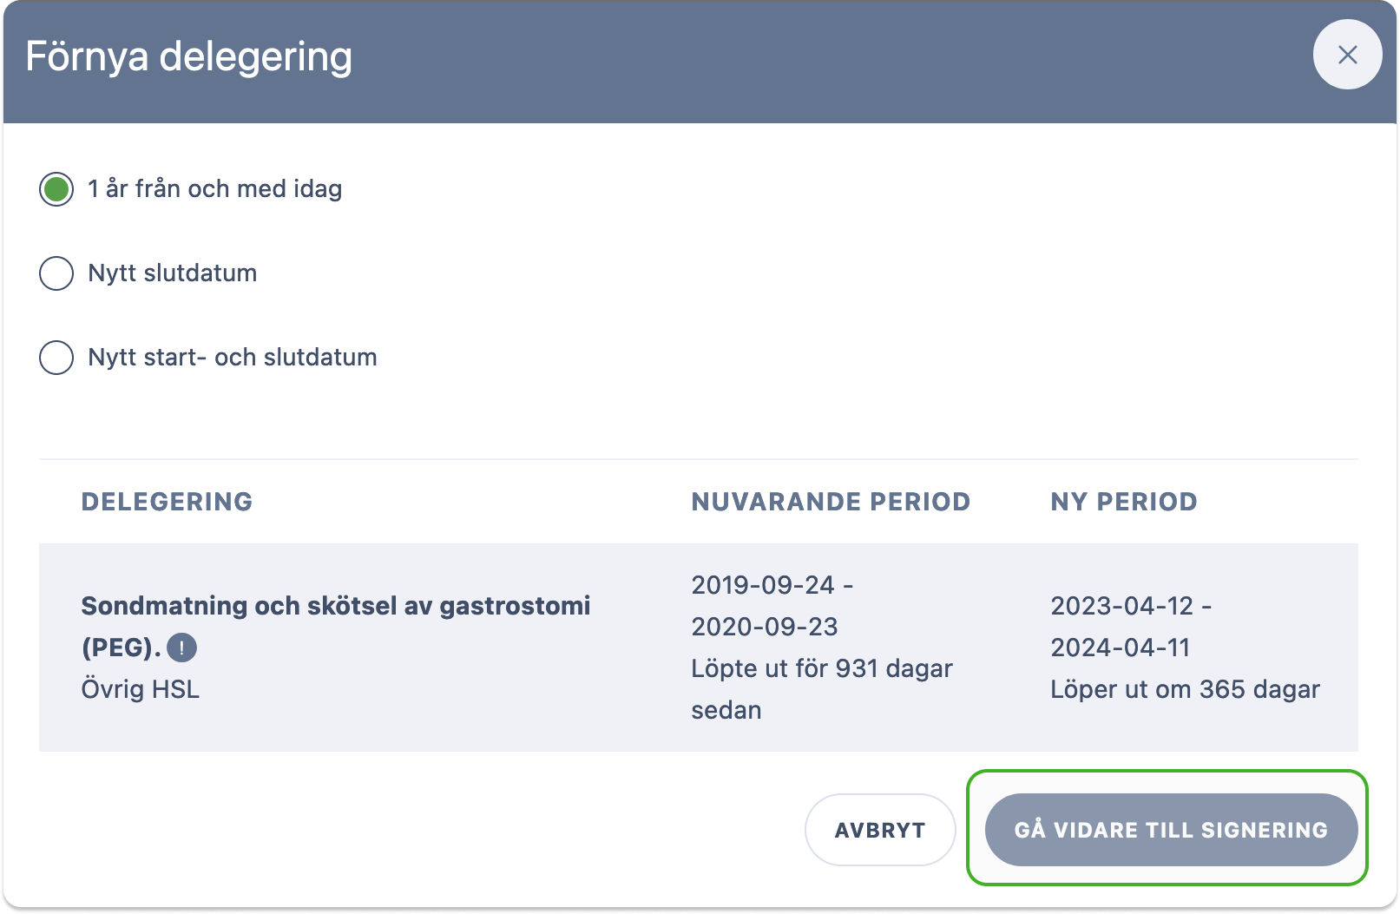Select 'Nytt start- och slutdatum' radio button
The height and width of the screenshot is (914, 1400).
56,358
